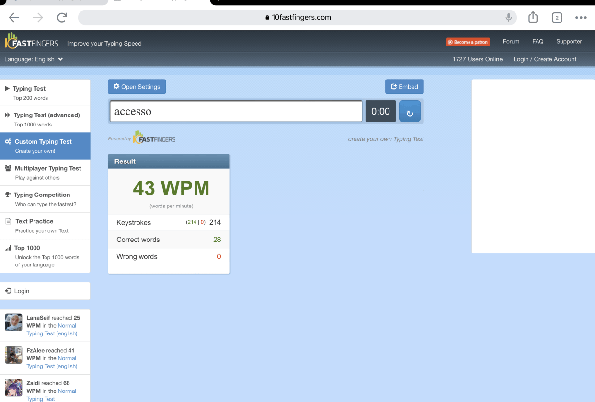The width and height of the screenshot is (595, 402).
Task: Open the Forum link in header
Action: pos(511,42)
